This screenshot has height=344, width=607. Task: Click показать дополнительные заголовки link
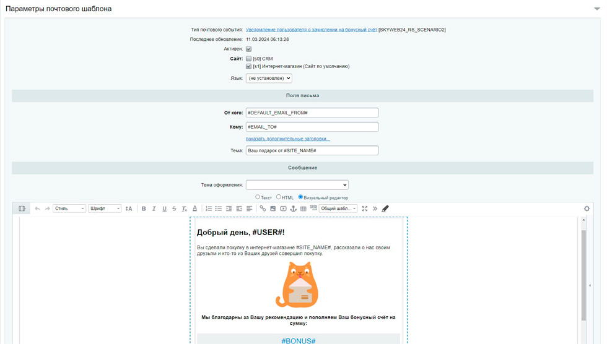287,139
